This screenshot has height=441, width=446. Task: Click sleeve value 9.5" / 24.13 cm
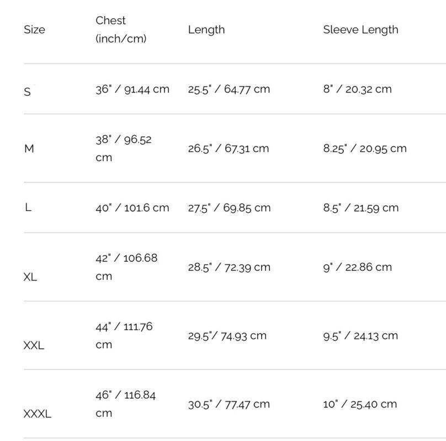[360, 336]
